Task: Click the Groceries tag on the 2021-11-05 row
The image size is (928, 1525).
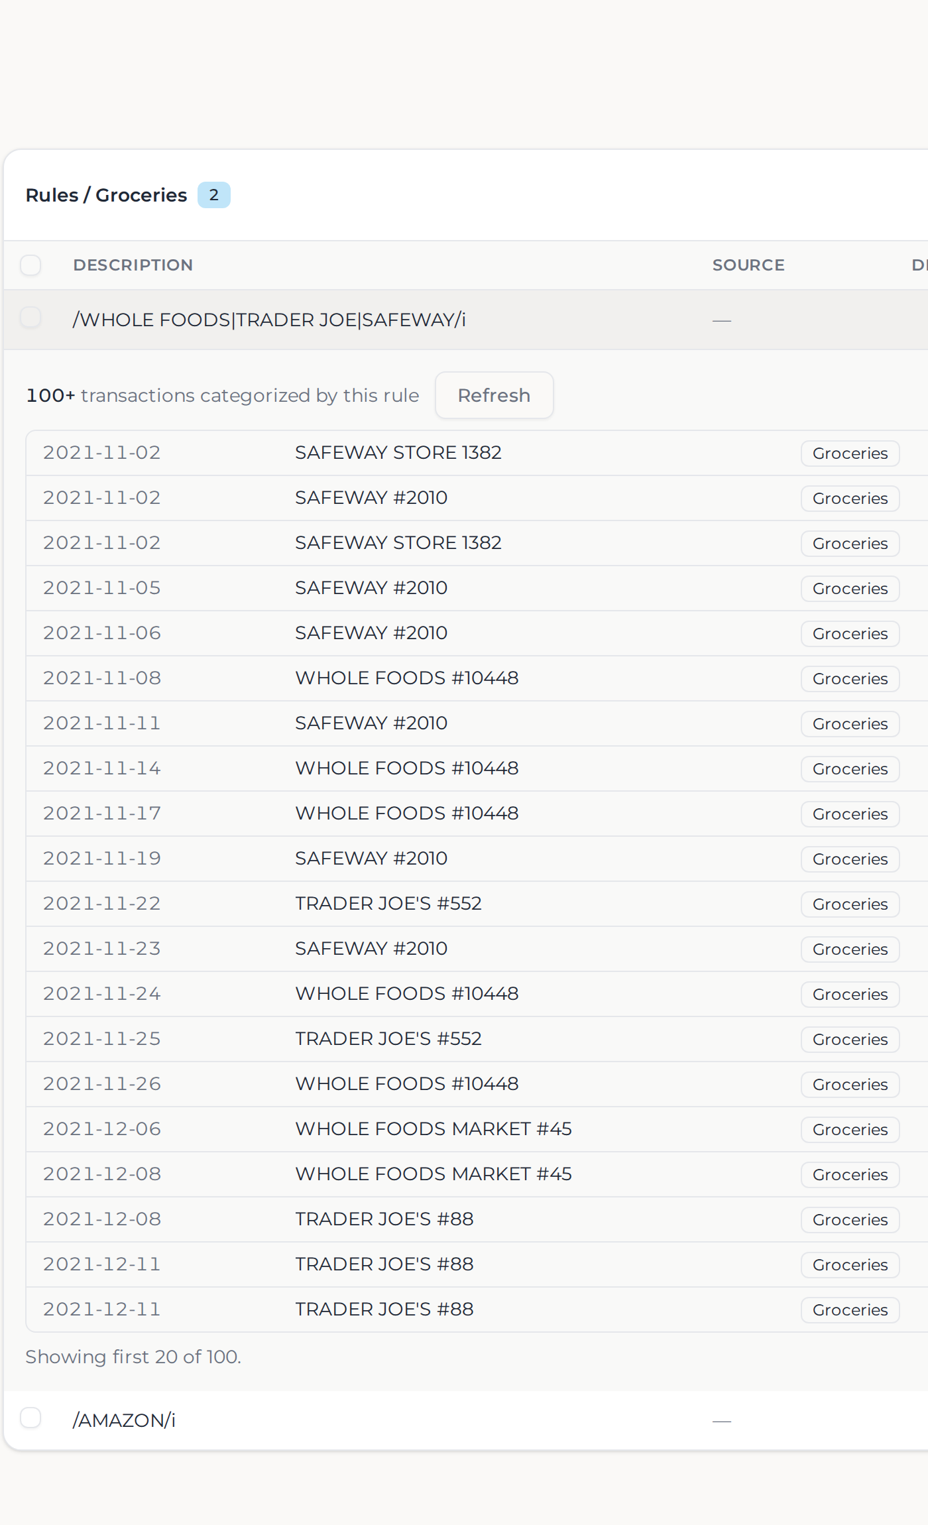Action: pyautogui.click(x=850, y=588)
